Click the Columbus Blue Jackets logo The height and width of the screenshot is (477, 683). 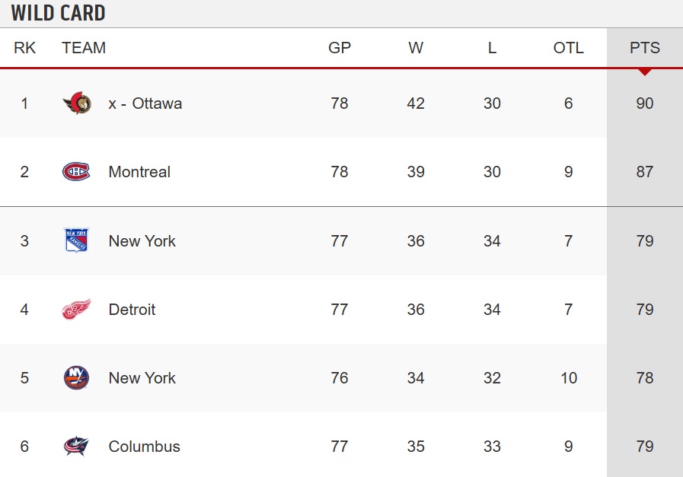76,446
